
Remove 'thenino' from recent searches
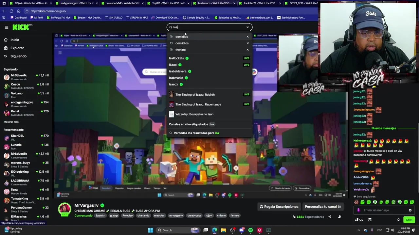[247, 50]
